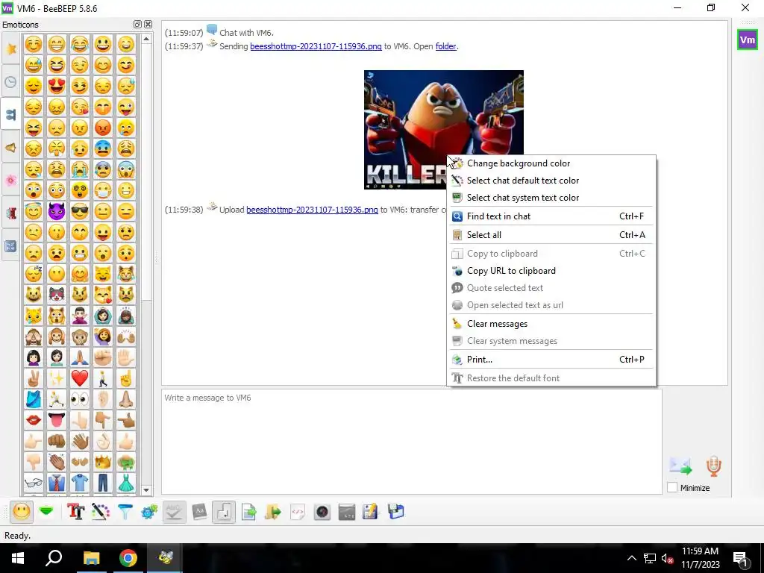Insert the heart-eyes emoji
The image size is (764, 573).
click(57, 86)
